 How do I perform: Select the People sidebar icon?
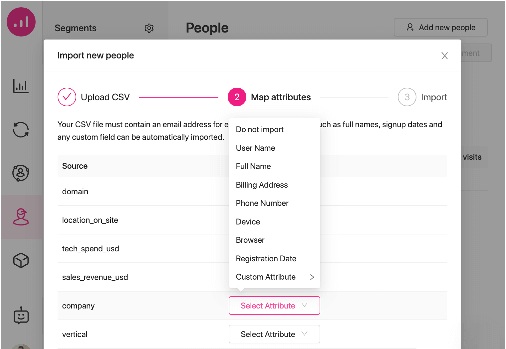21,217
